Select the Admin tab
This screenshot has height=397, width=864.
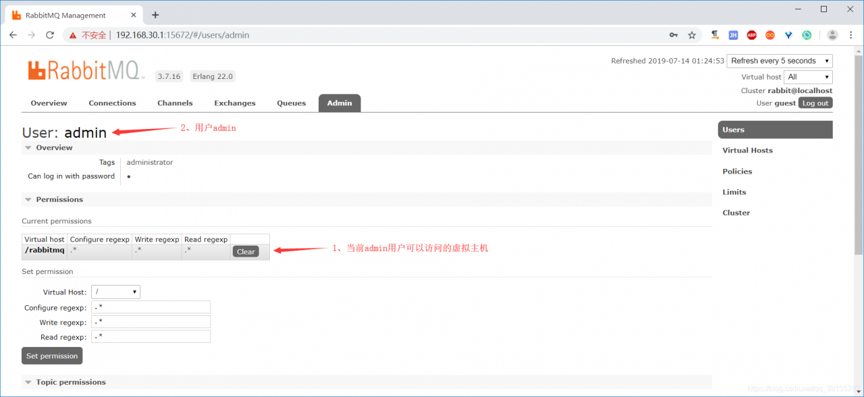340,103
